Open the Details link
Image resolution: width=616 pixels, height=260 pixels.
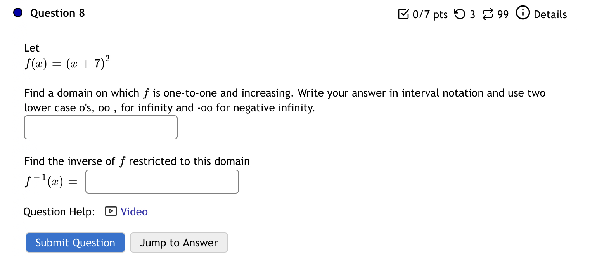click(x=550, y=14)
